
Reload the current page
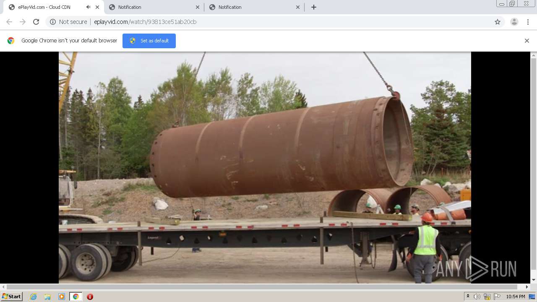click(x=36, y=22)
